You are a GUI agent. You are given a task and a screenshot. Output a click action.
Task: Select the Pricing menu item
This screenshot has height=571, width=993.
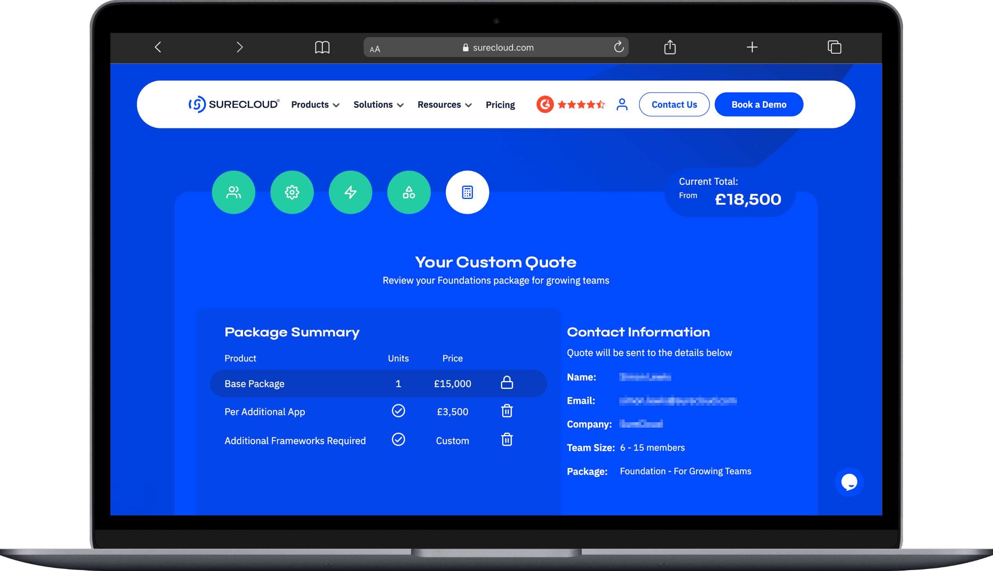tap(500, 104)
